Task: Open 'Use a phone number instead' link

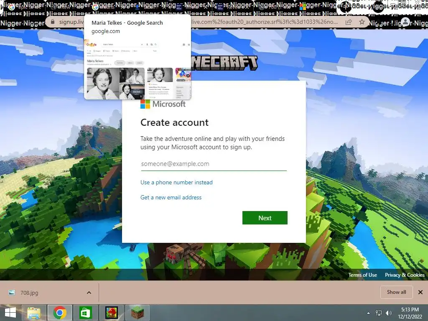Action: 176,182
